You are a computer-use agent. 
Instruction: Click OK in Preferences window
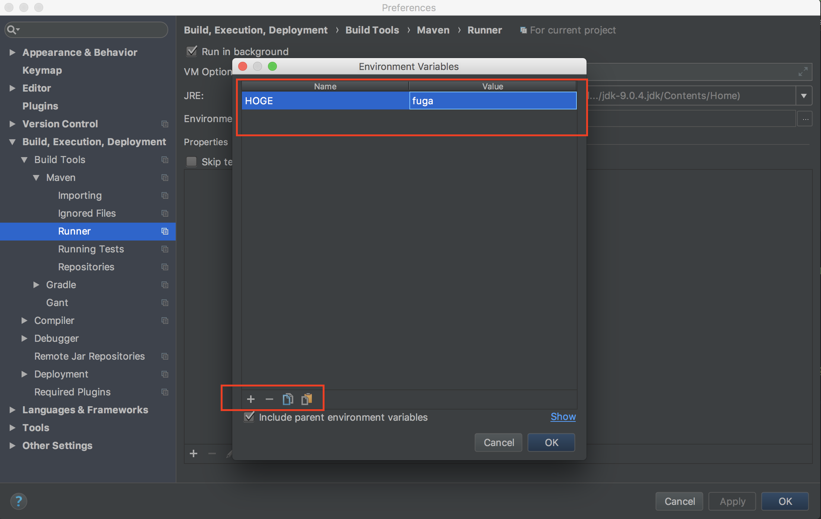pos(785,501)
